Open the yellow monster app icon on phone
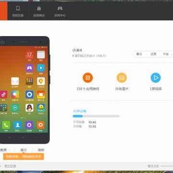Screen dimensions: 173x173 click(41, 108)
